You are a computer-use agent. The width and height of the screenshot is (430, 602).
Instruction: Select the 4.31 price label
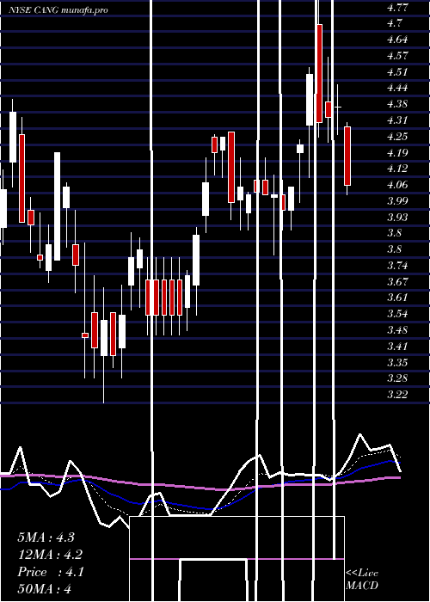point(397,120)
